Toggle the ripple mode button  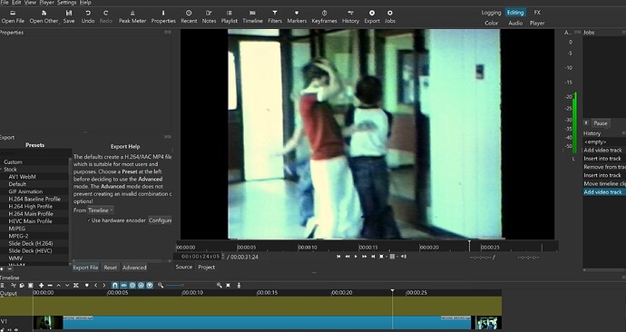[132, 286]
